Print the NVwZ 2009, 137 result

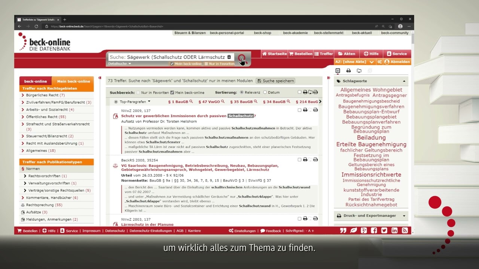tap(305, 110)
